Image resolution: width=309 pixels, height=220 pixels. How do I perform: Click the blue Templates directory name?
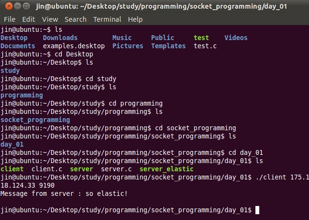pos(168,46)
